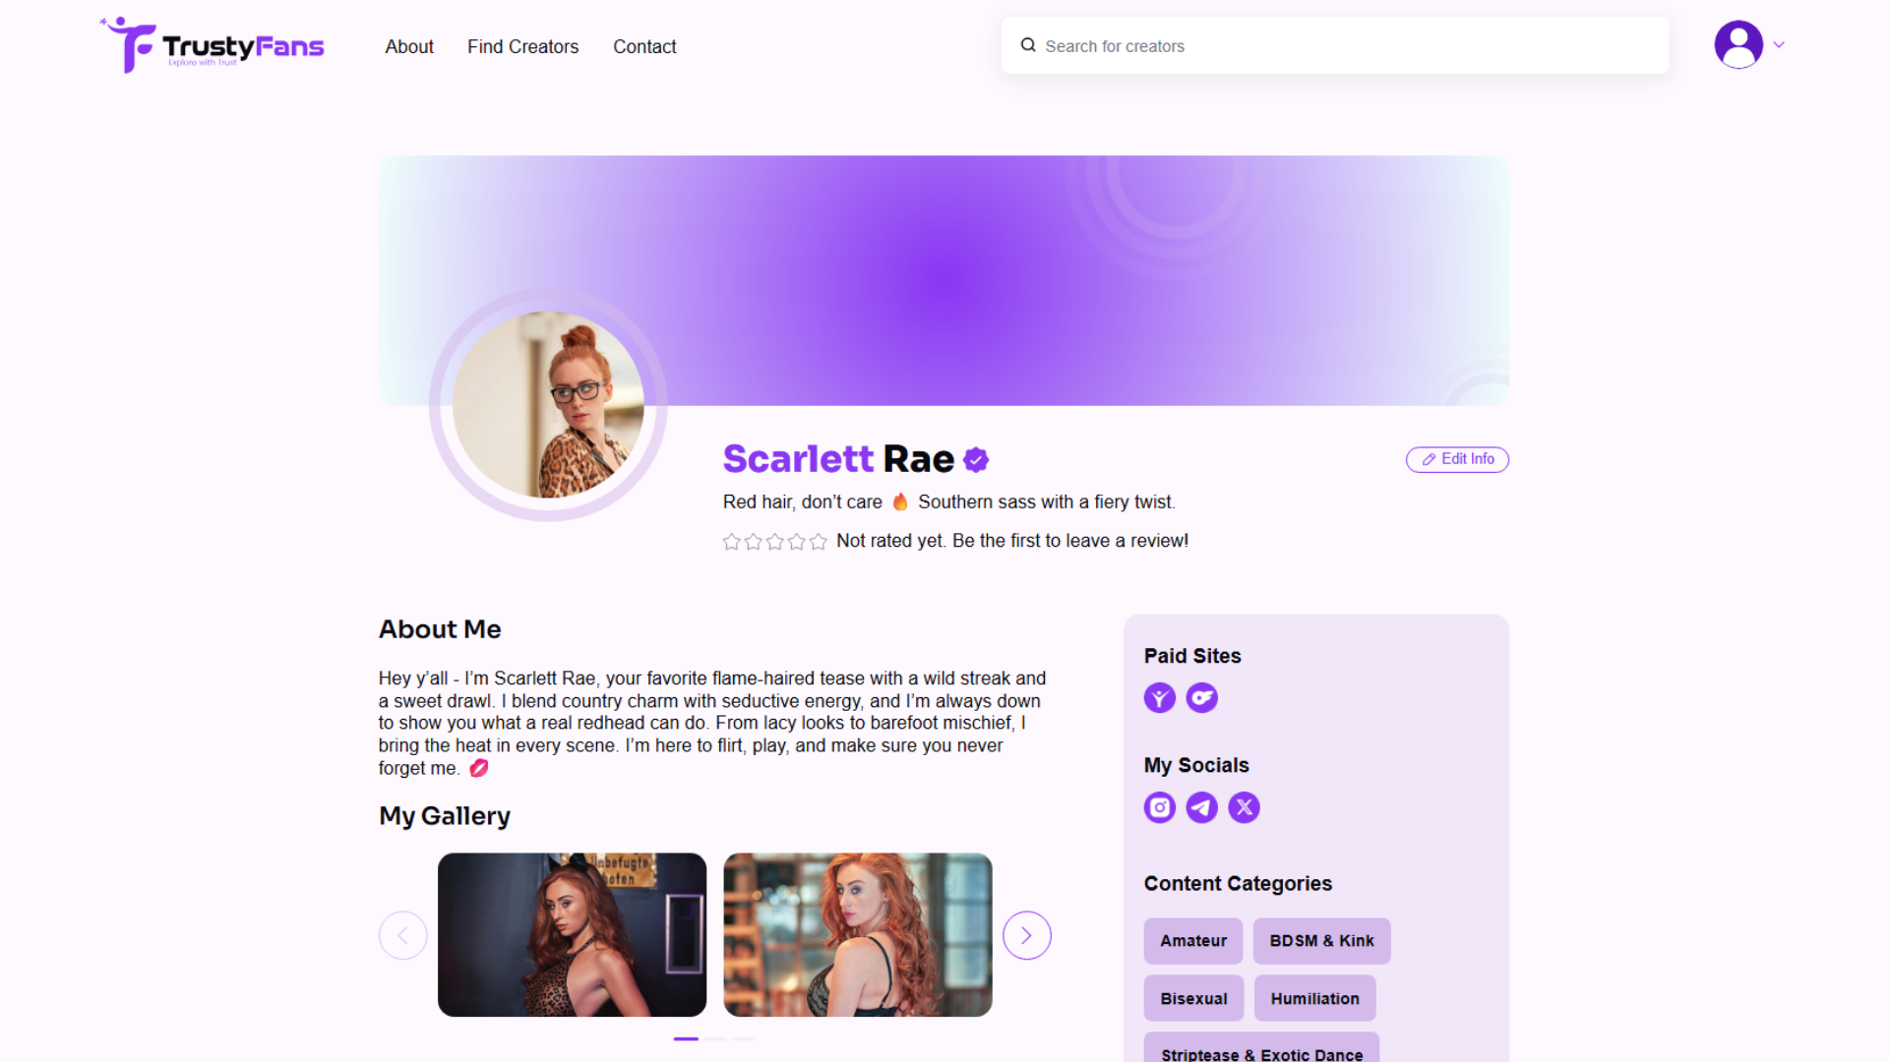Click the user account avatar icon
The image size is (1889, 1062).
[1738, 45]
